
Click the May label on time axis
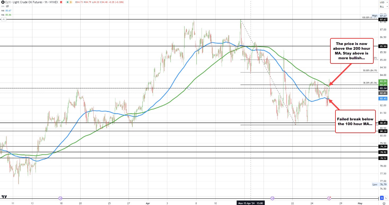[x=361, y=203]
